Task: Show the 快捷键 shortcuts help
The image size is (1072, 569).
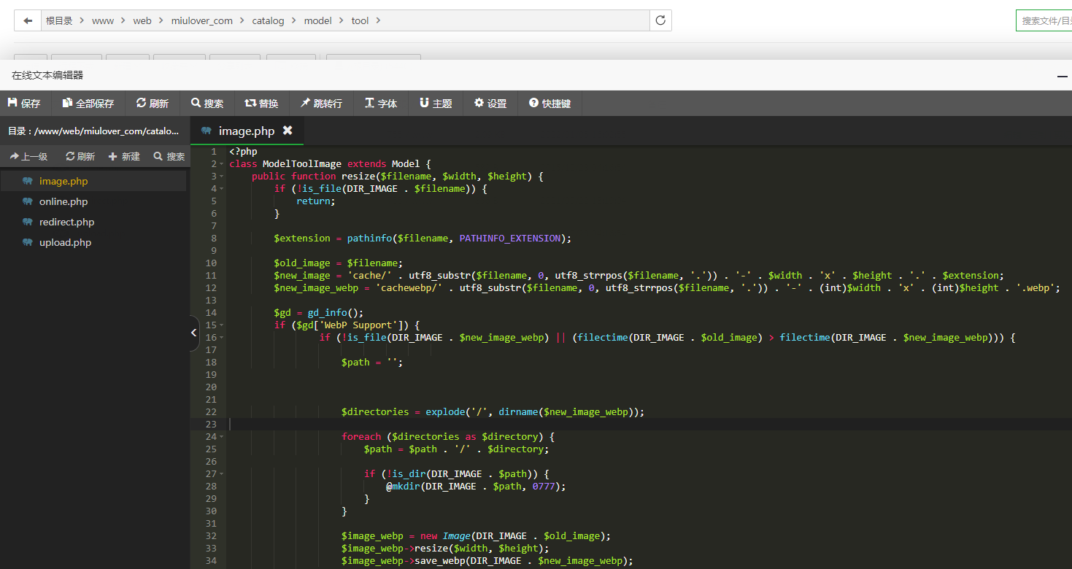Action: [550, 104]
